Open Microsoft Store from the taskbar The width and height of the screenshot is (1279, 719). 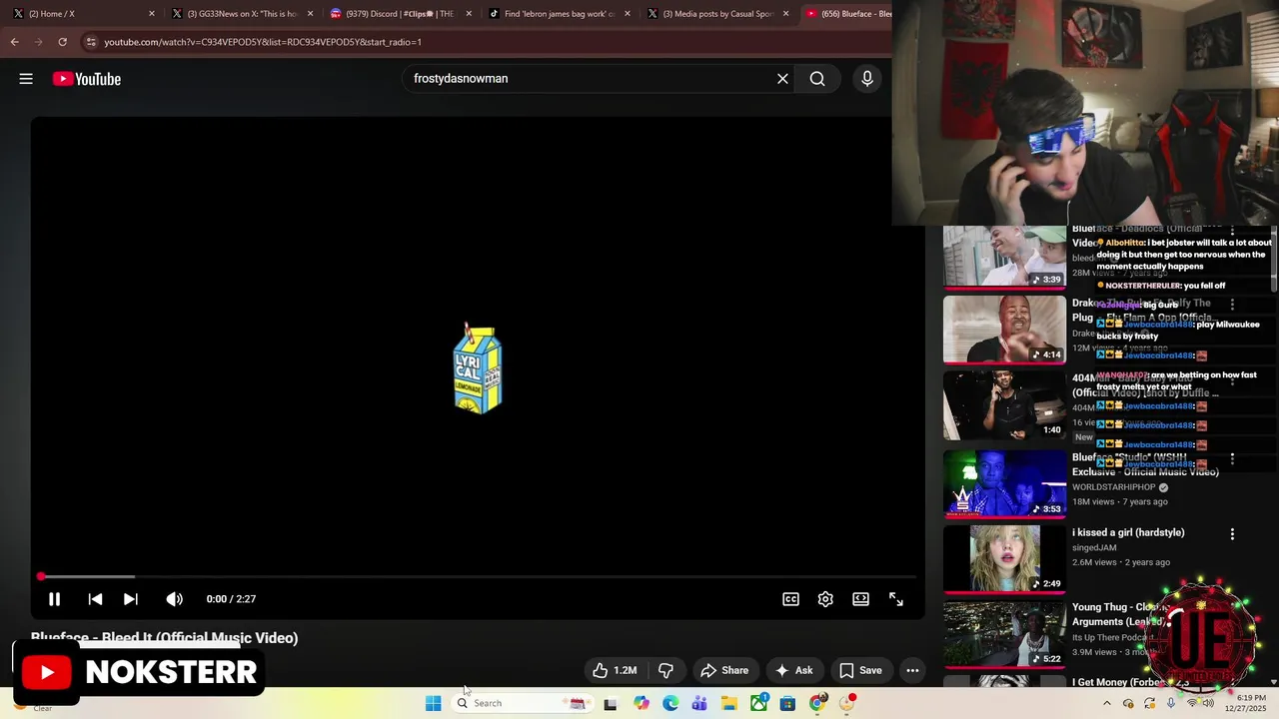(787, 703)
